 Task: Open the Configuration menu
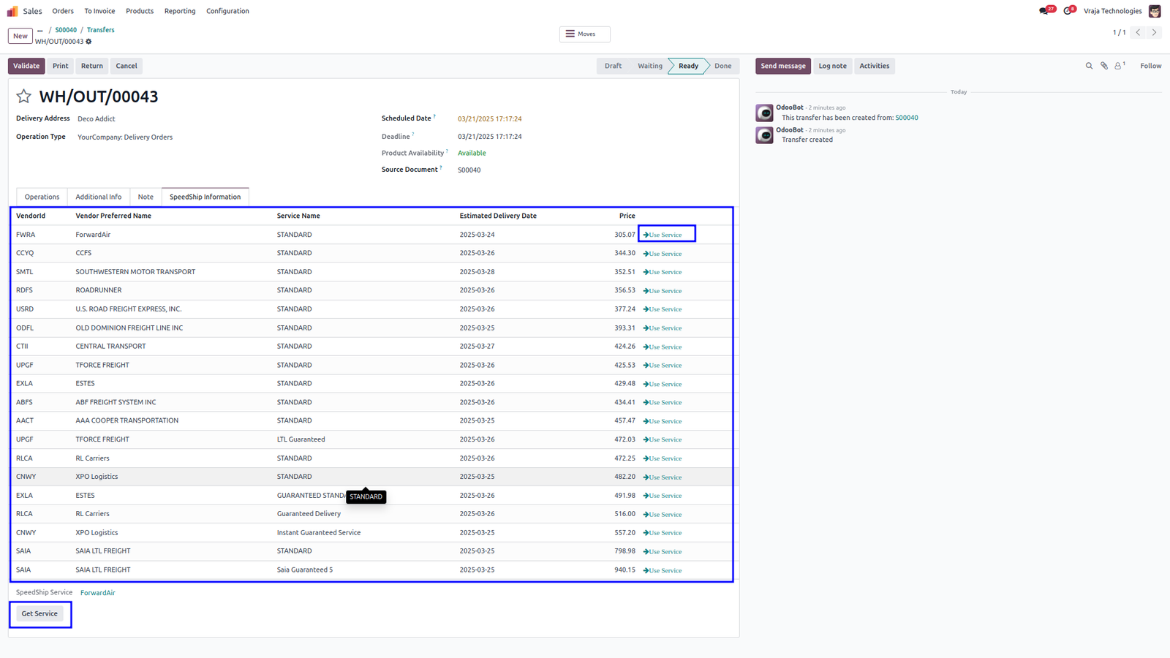pyautogui.click(x=227, y=11)
